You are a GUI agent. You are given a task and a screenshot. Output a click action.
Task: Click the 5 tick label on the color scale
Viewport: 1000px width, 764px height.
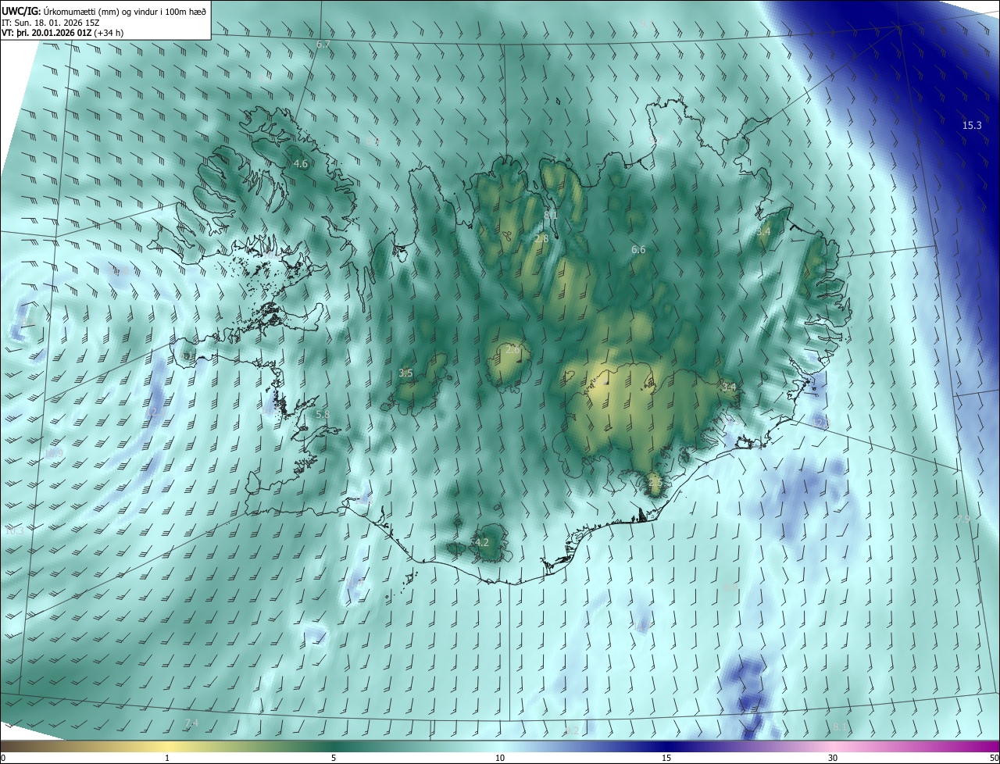334,759
